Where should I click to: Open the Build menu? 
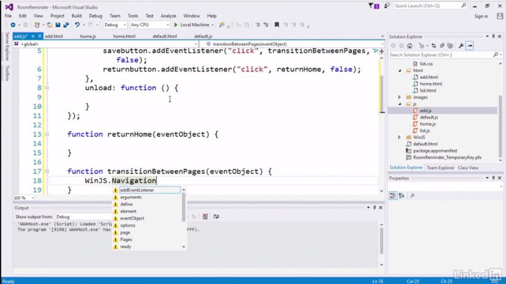click(76, 16)
